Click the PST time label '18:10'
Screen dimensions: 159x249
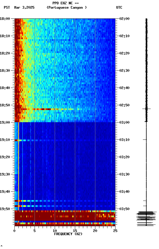click(5, 36)
